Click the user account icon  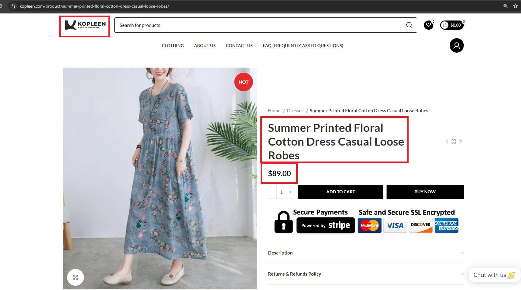coord(456,45)
